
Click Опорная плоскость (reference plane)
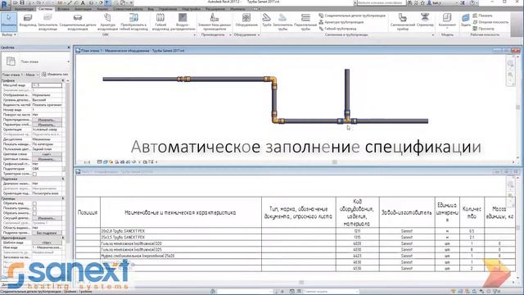[x=490, y=22]
